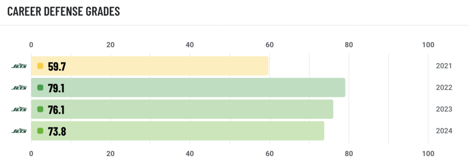Click the top axis label 100
This screenshot has height=166, width=469.
click(428, 45)
